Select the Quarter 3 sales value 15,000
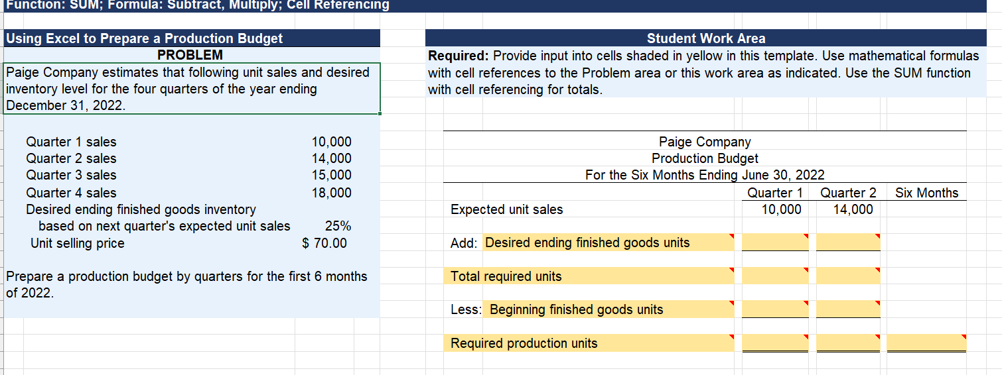Viewport: 1002px width, 375px height. coord(332,175)
